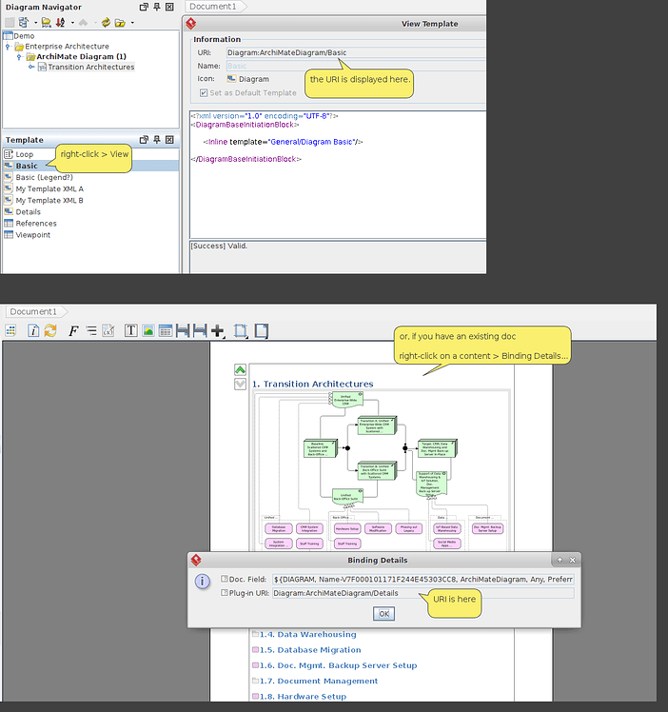Open dropdown arrow next to open-folder icon
Viewport: 668px width, 712px height.
click(x=132, y=23)
